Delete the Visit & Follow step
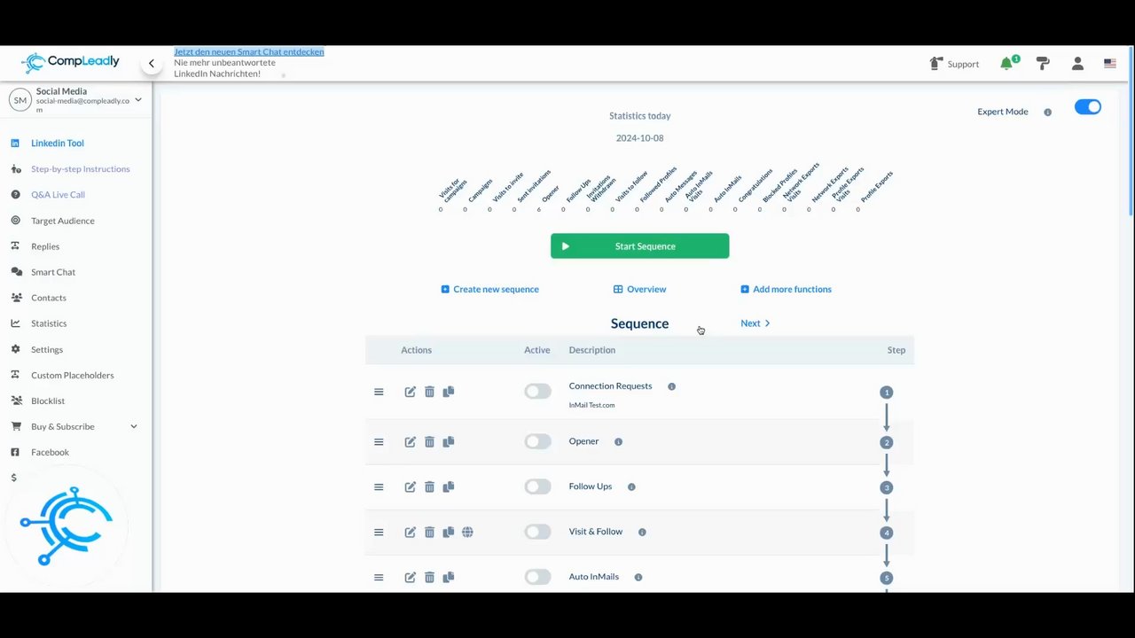Image resolution: width=1135 pixels, height=638 pixels. click(x=429, y=533)
